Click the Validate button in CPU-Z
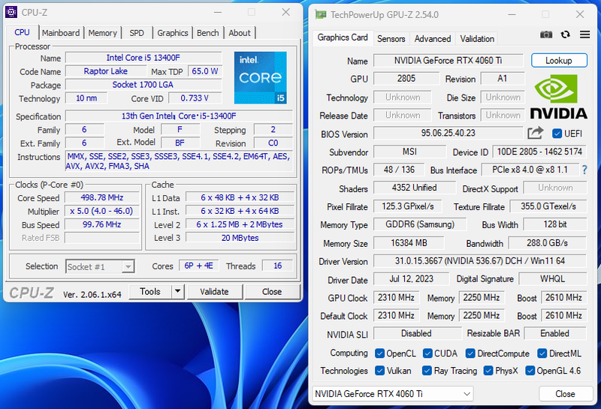This screenshot has width=601, height=409. [214, 291]
